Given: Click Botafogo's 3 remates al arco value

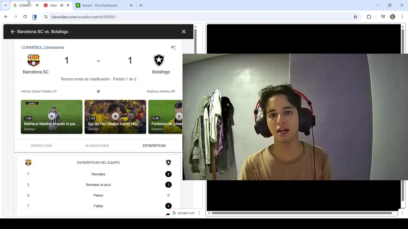Looking at the screenshot, I should click(168, 184).
